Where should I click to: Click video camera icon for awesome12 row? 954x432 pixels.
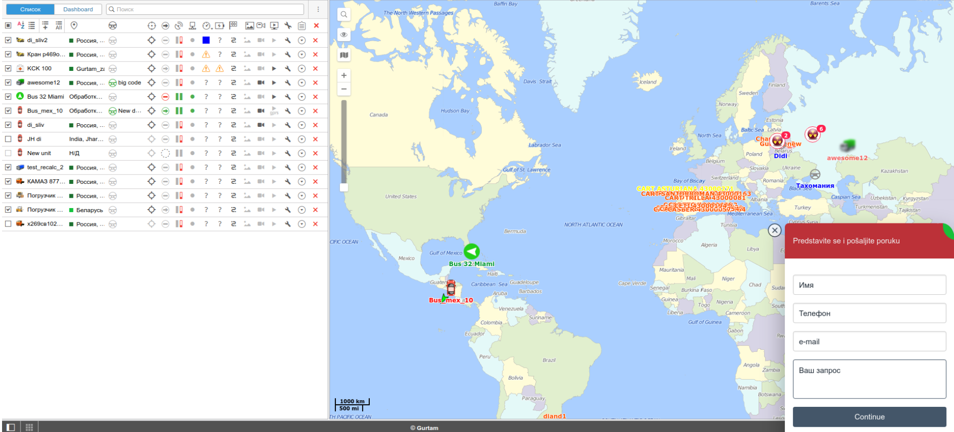click(261, 83)
